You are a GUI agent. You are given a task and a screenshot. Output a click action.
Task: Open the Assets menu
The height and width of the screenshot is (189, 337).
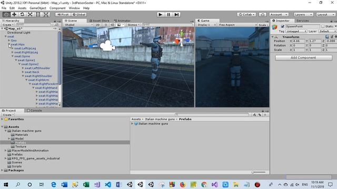[x=22, y=8]
